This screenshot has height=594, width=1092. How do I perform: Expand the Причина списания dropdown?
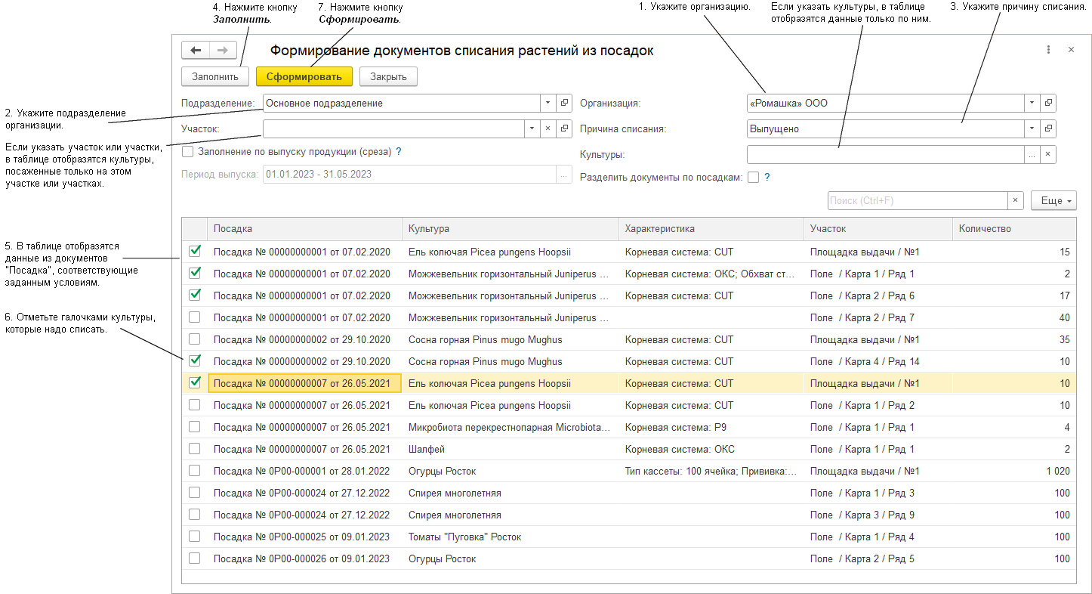[1032, 129]
